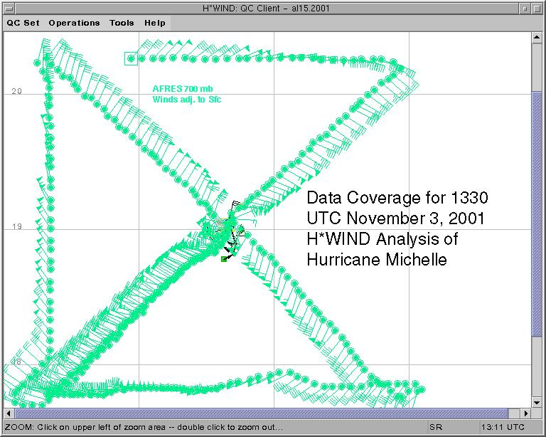The width and height of the screenshot is (546, 437).
Task: Open the QC Set menu
Action: [x=23, y=23]
